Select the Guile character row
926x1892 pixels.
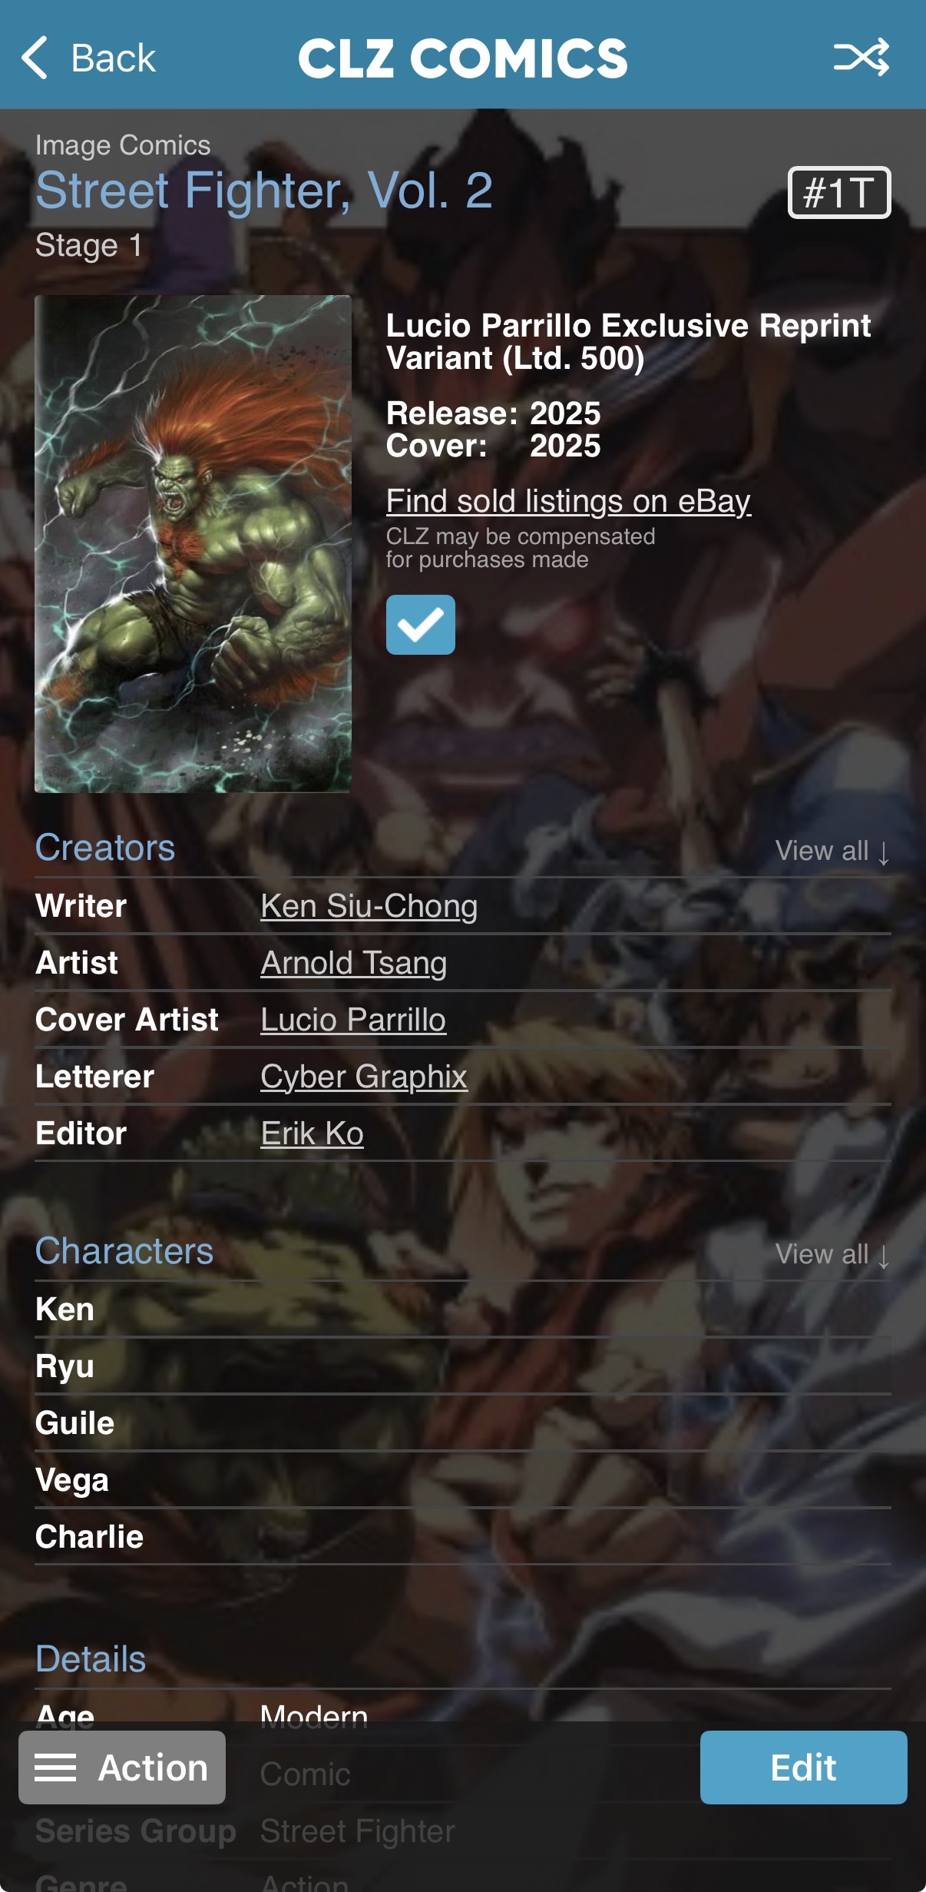463,1423
